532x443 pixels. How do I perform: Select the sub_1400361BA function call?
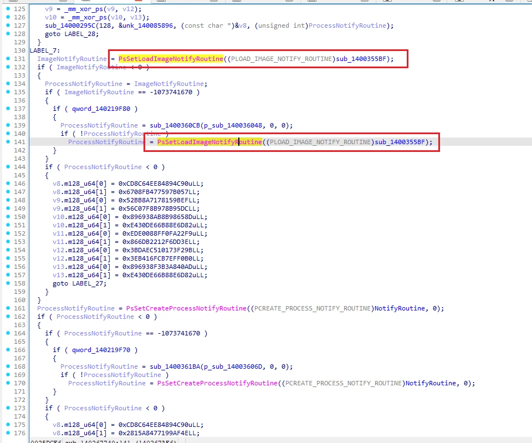point(175,366)
